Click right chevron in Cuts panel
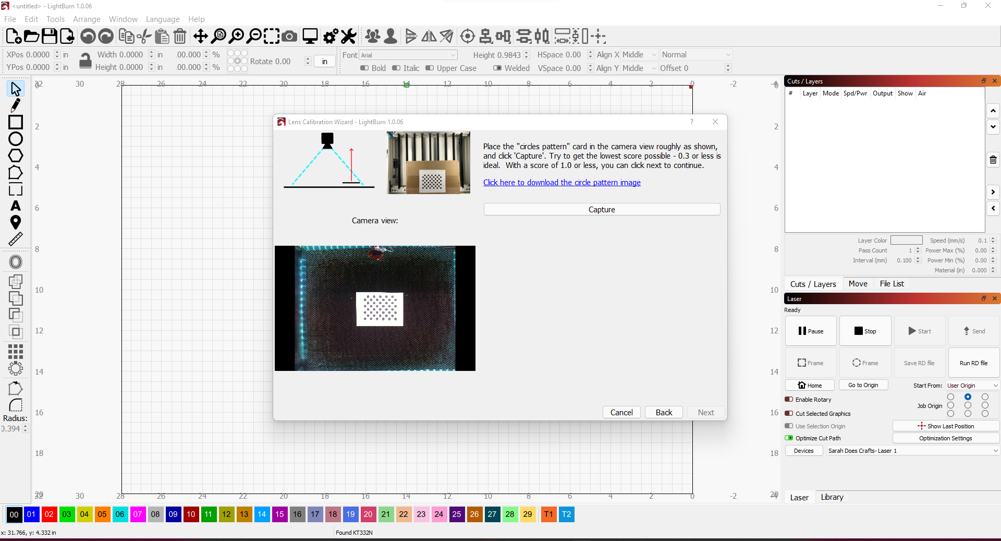Screen dimensions: 1001x541 point(993,192)
